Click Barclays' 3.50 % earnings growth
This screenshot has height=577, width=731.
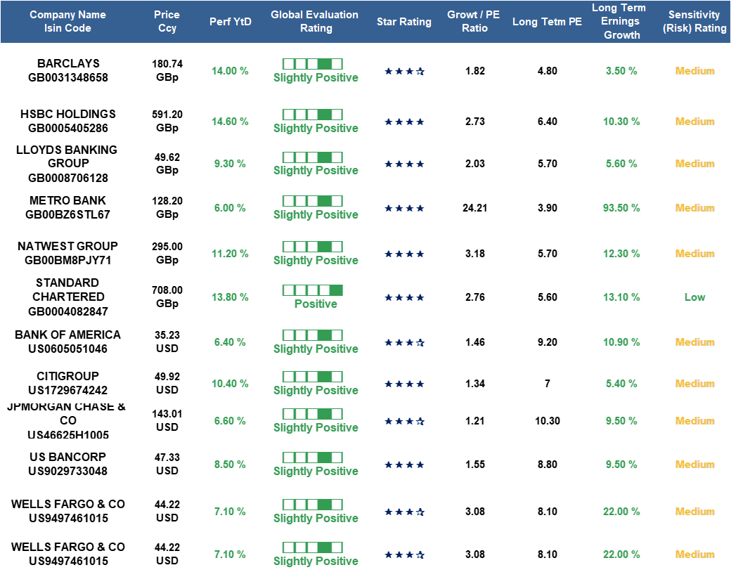[621, 71]
